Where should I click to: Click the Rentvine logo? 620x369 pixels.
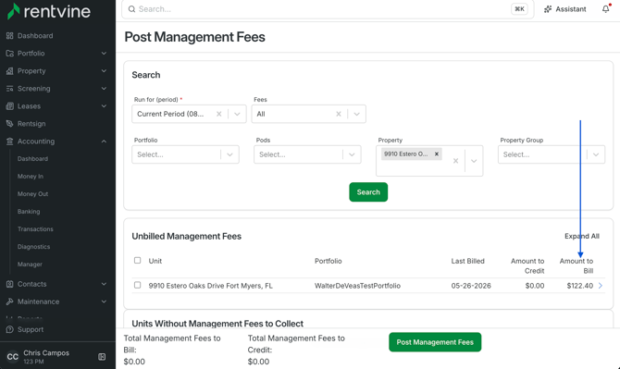49,11
